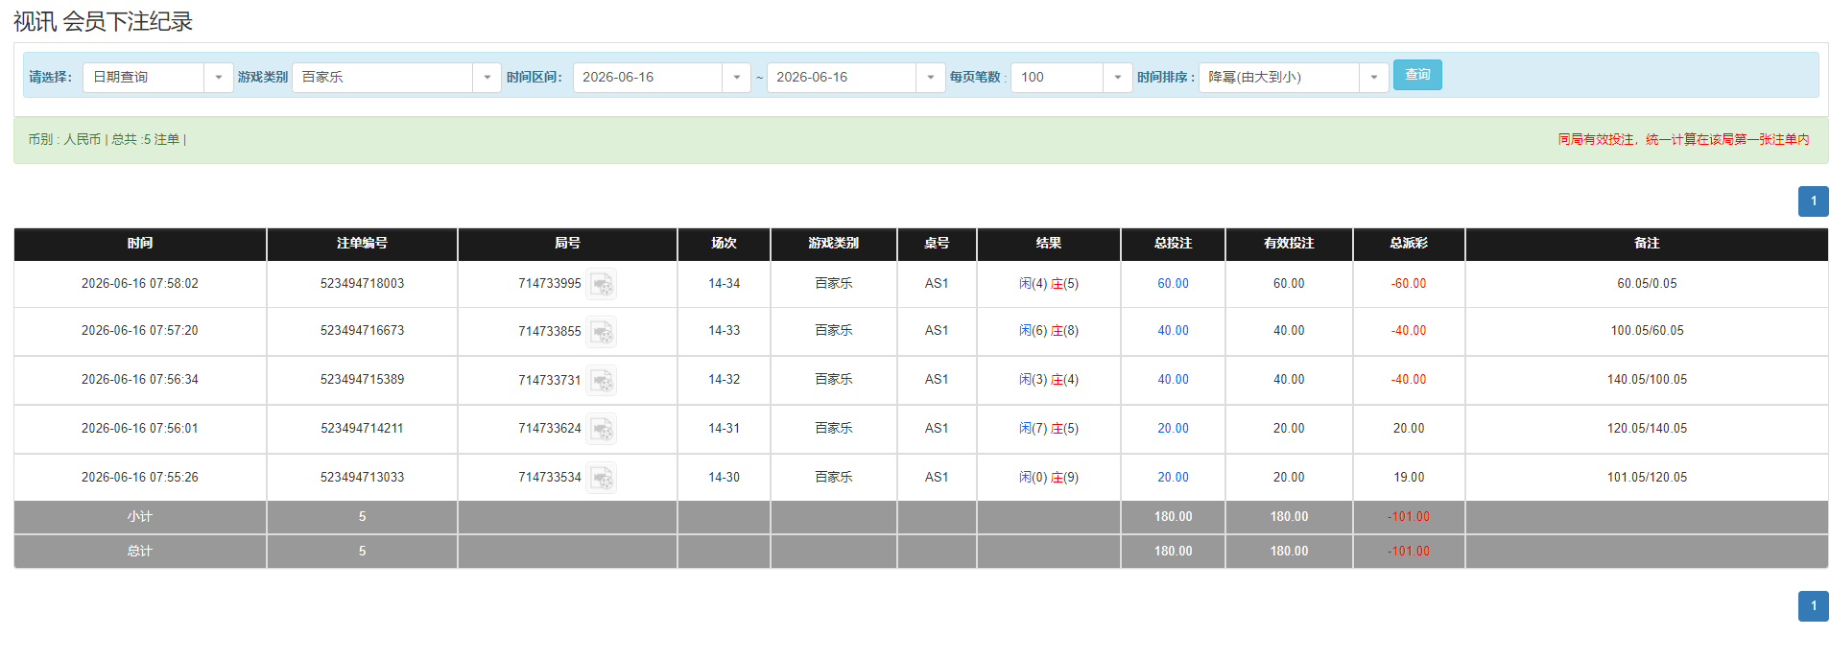Go to page 1 in the bottom pagination
Viewport: 1830px width, 660px height.
click(1813, 606)
